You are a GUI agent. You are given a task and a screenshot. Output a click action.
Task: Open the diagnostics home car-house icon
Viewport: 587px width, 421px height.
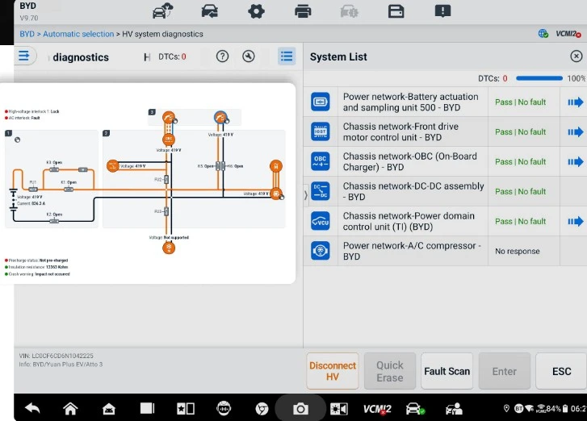[109, 409]
